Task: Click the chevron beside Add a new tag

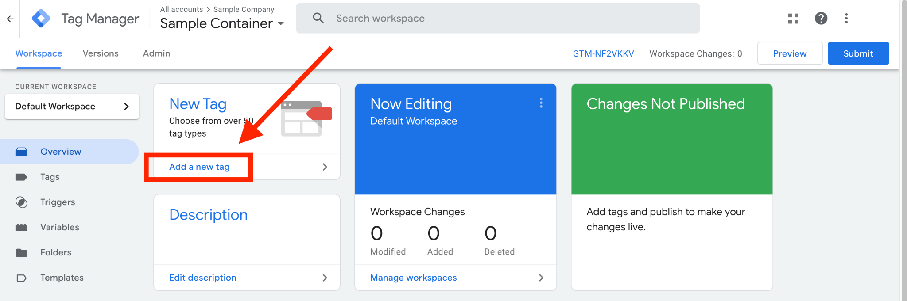Action: 325,167
